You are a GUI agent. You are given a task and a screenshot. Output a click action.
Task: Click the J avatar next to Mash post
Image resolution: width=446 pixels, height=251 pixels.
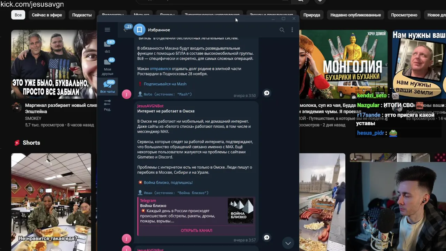tap(126, 94)
